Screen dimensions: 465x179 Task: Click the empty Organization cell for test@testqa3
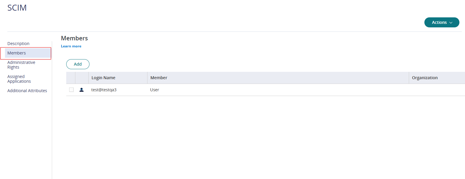436,90
